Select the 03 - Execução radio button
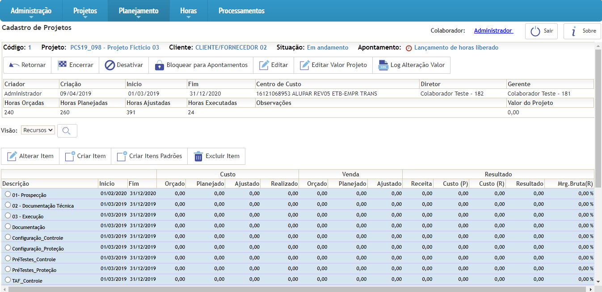The width and height of the screenshot is (602, 292). [8, 215]
